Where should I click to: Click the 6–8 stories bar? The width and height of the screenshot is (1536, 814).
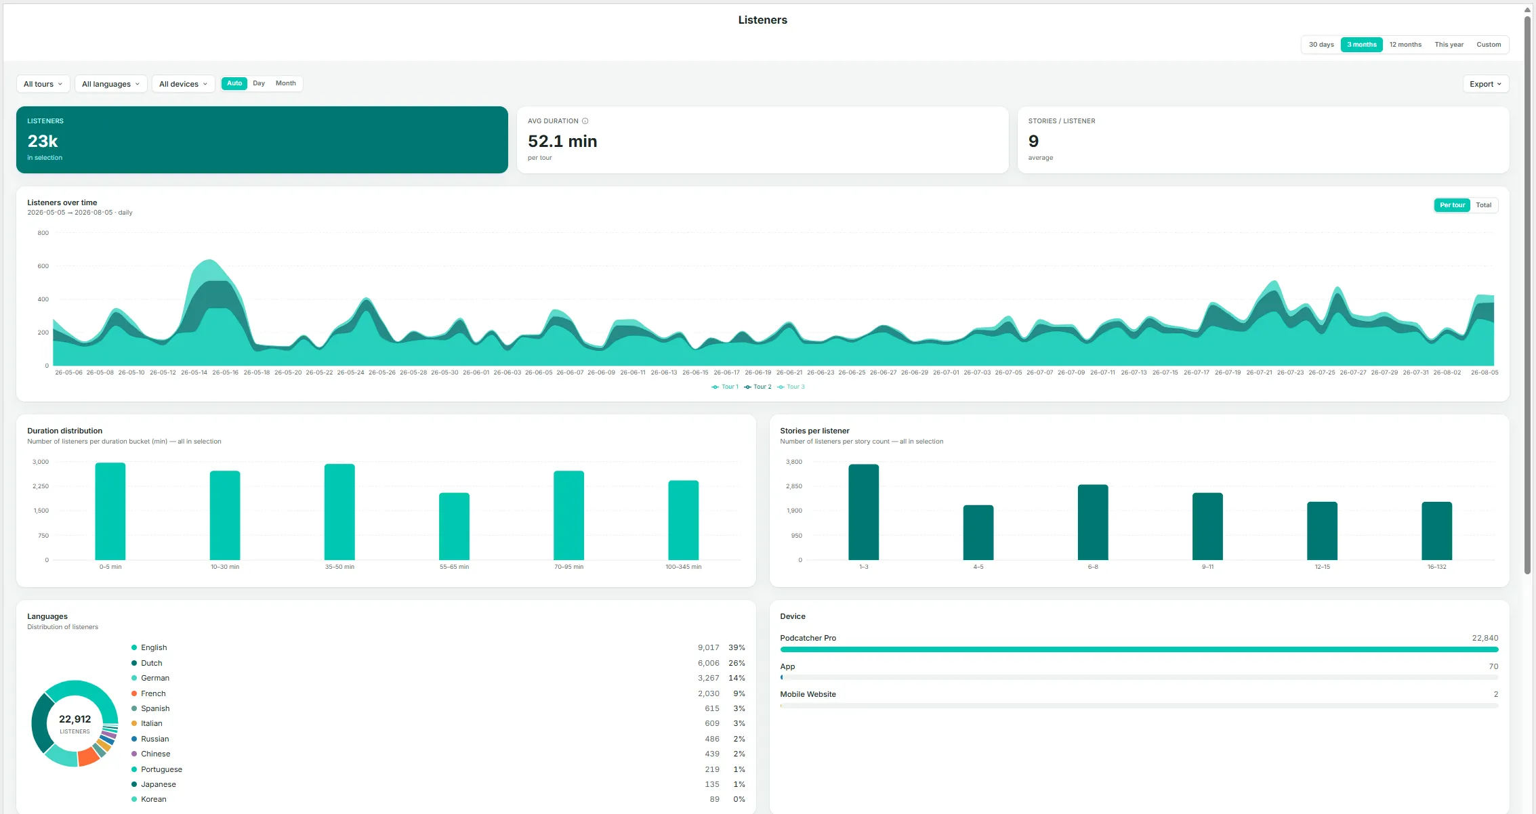[x=1093, y=522]
